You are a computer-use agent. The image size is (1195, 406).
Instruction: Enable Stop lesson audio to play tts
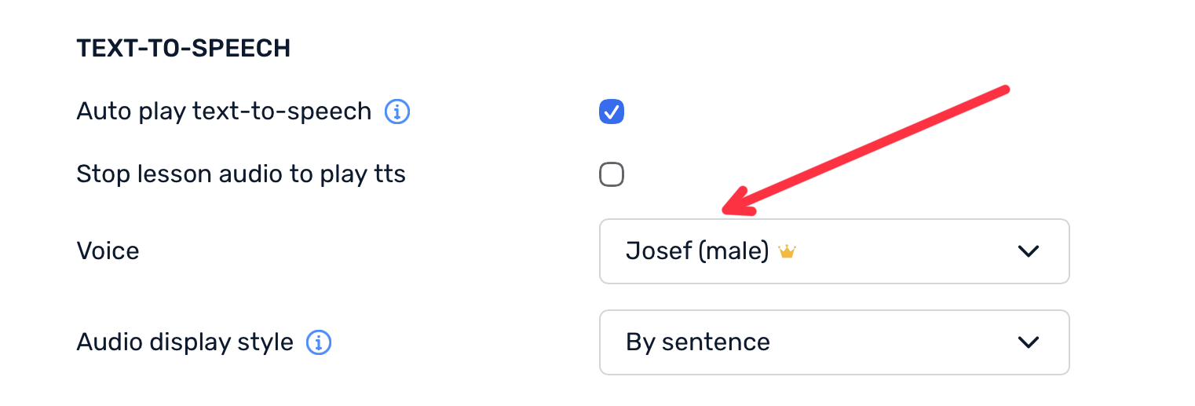point(612,174)
